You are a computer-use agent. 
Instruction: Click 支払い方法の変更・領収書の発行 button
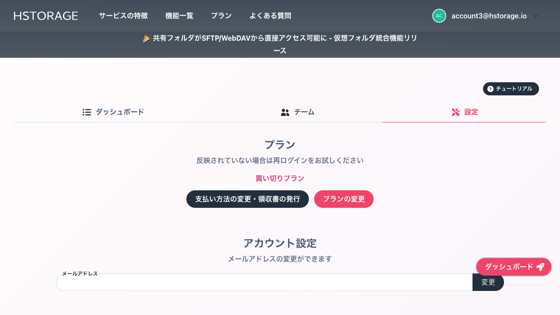click(x=248, y=199)
